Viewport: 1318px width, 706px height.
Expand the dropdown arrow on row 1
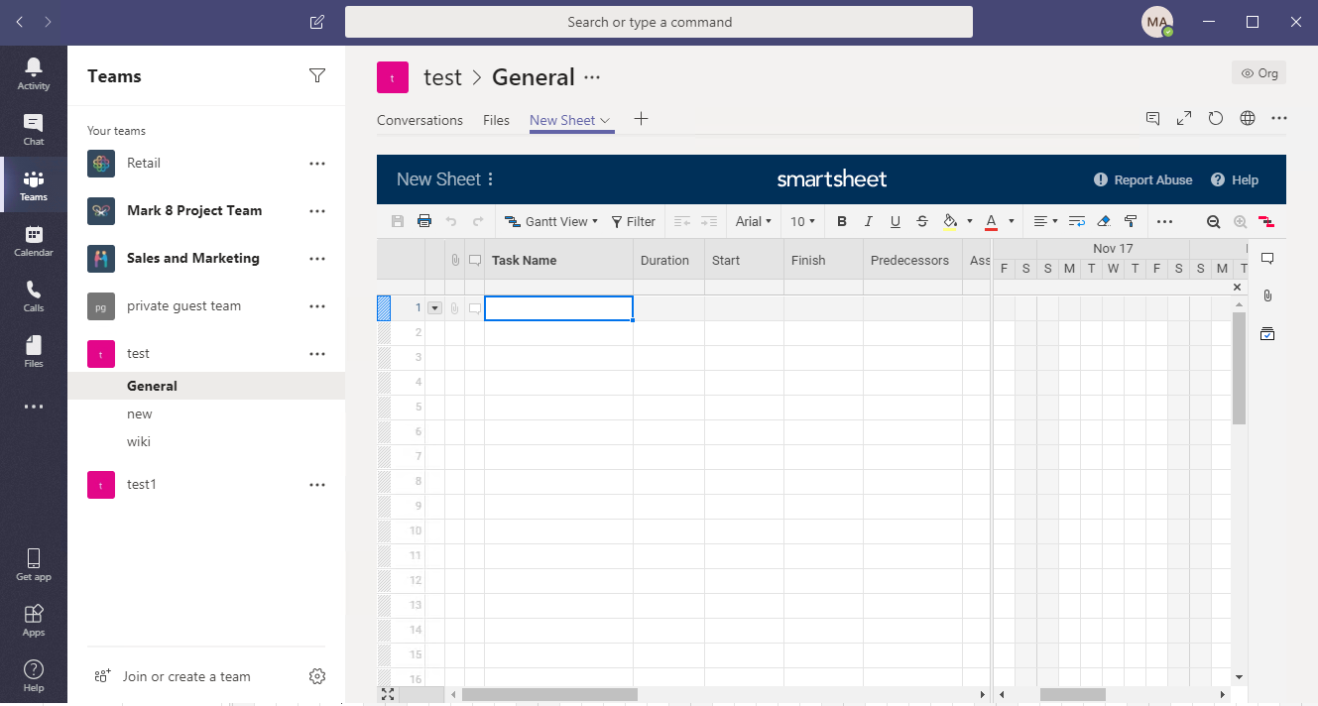pos(434,307)
